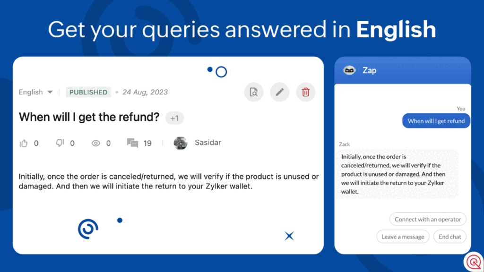Click Connect with an operator button
This screenshot has height=272, width=484.
428,219
